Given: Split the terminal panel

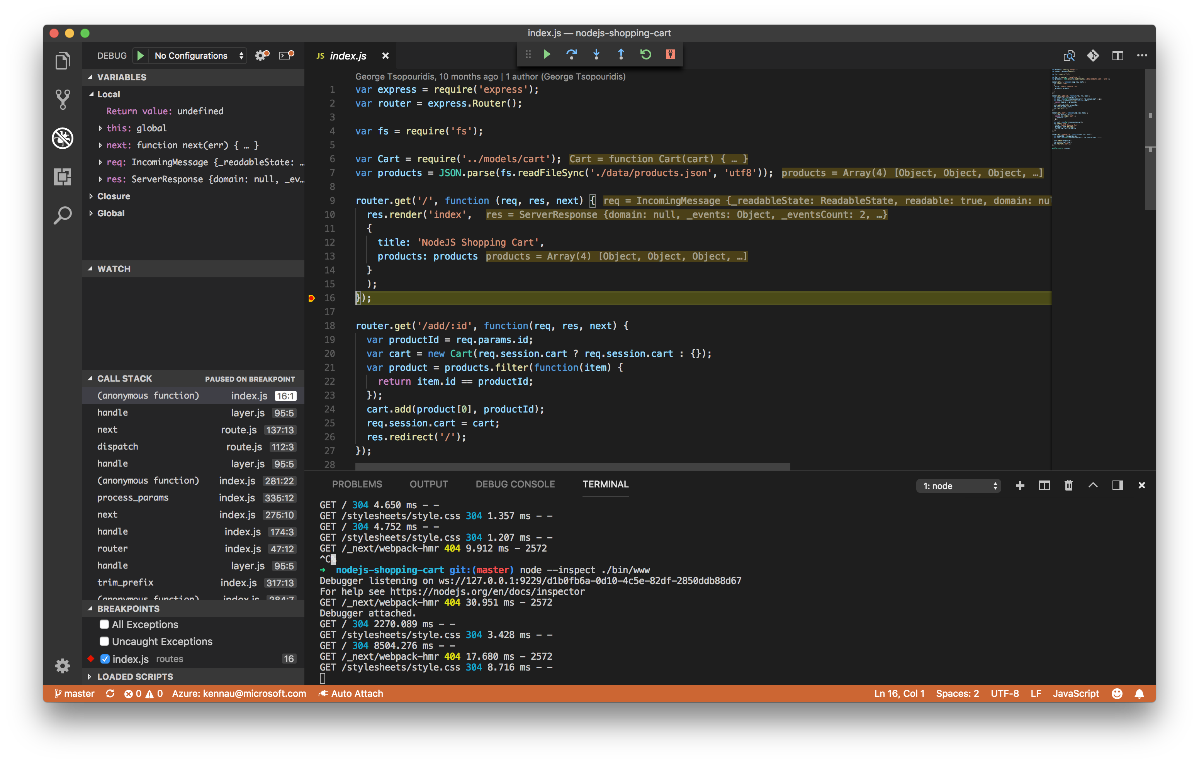Looking at the screenshot, I should point(1044,485).
